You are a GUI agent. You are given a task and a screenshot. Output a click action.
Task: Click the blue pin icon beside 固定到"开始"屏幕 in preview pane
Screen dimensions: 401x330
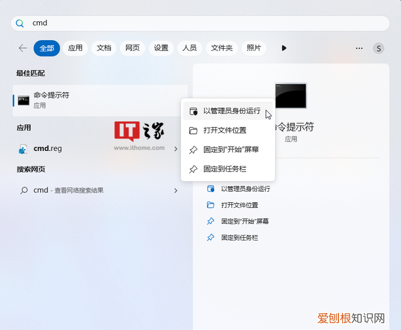pyautogui.click(x=211, y=222)
